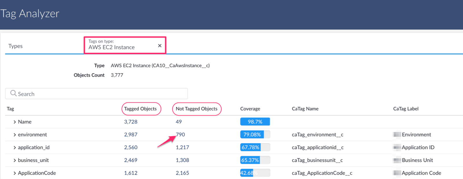This screenshot has height=179, width=463.
Task: Click the icon beside Application Code label
Action: click(397, 173)
